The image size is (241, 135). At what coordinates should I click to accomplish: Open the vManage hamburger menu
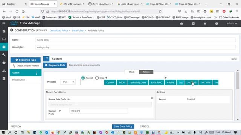4,23
